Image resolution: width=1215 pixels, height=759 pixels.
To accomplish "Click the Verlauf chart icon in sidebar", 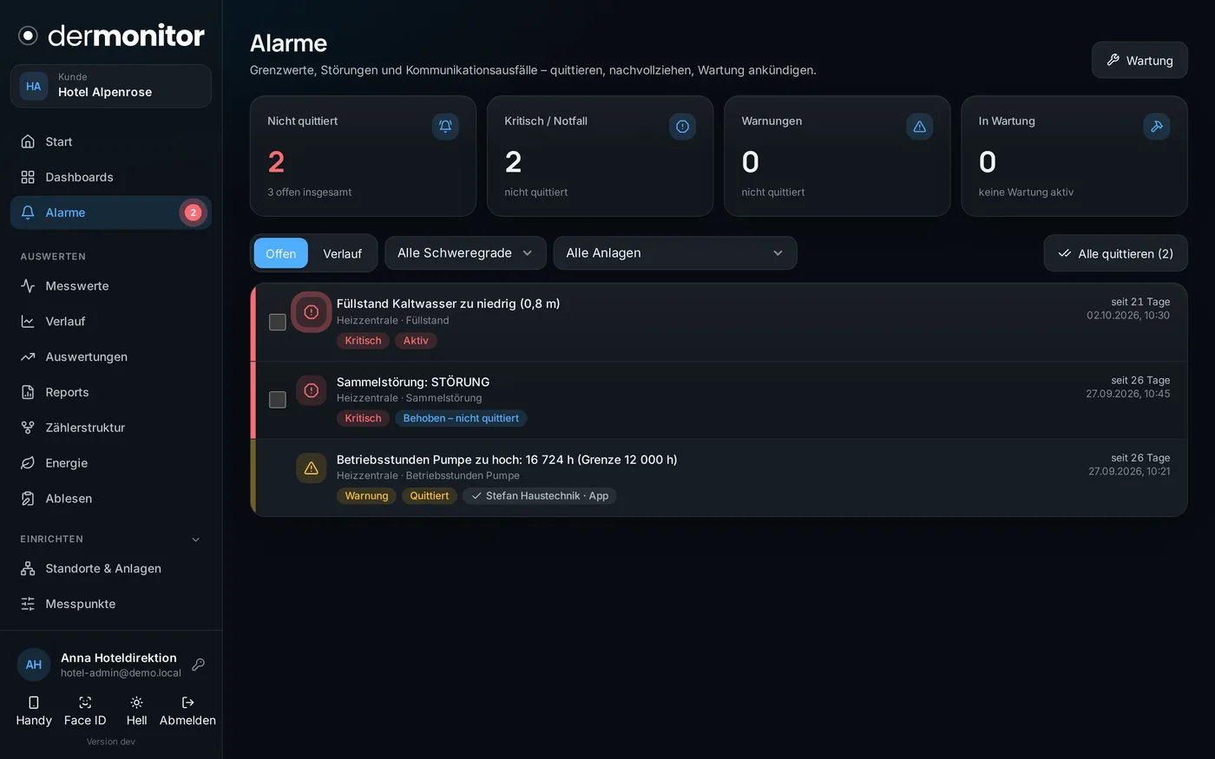I will [28, 321].
